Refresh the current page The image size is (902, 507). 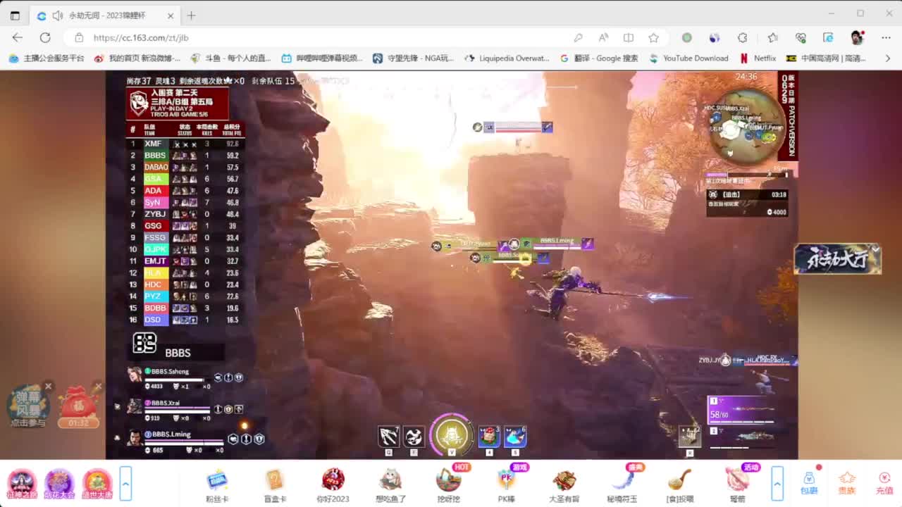point(45,37)
